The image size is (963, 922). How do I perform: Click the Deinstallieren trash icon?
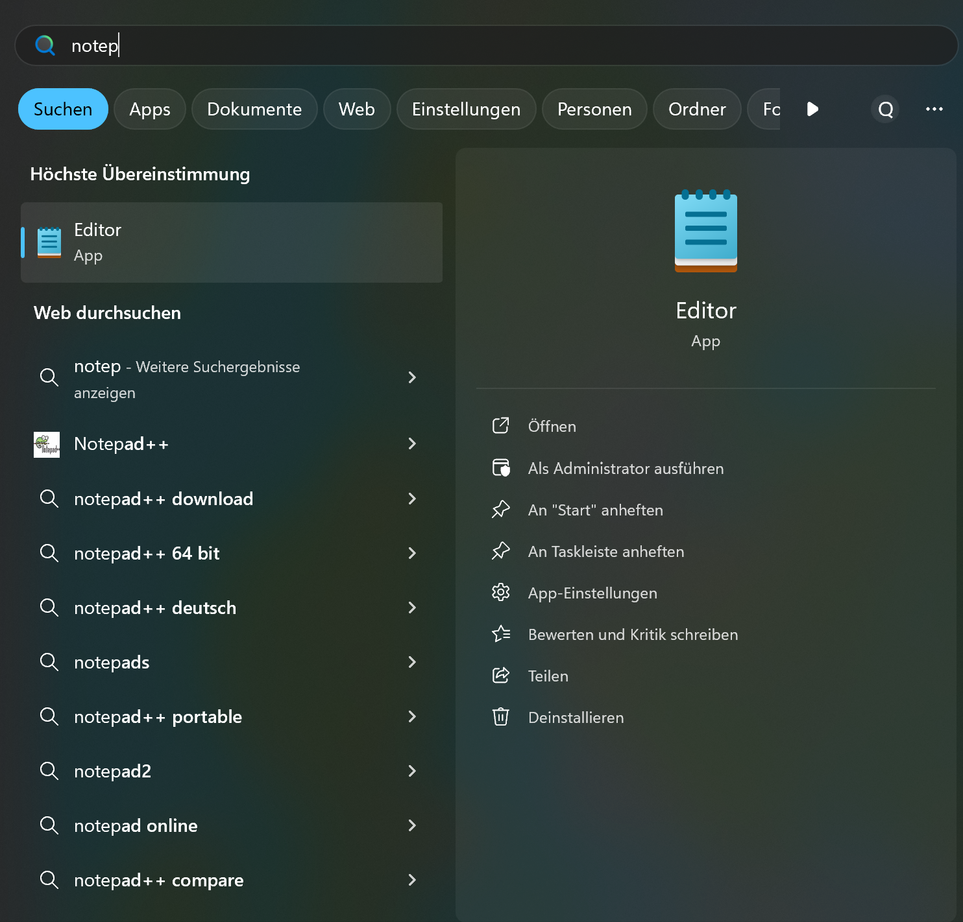501,716
